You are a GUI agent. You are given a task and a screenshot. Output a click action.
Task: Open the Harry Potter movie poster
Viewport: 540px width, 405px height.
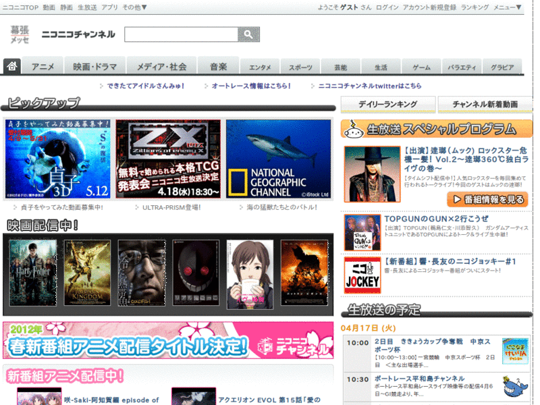coord(33,273)
